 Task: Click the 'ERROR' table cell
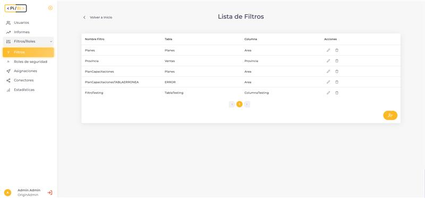coord(170,82)
